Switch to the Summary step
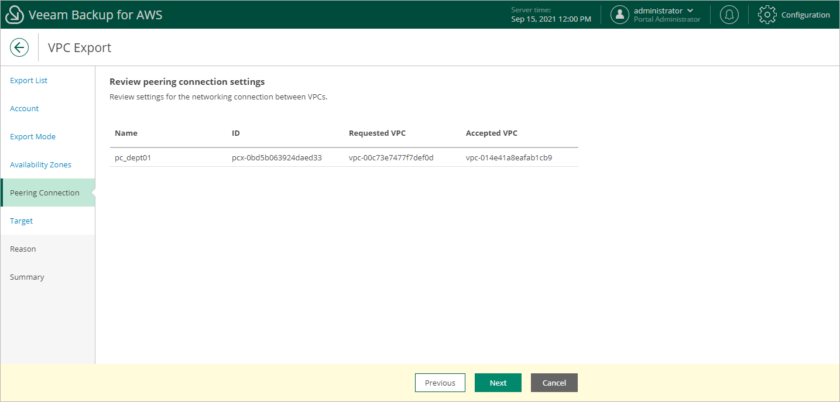This screenshot has height=402, width=840. click(27, 277)
